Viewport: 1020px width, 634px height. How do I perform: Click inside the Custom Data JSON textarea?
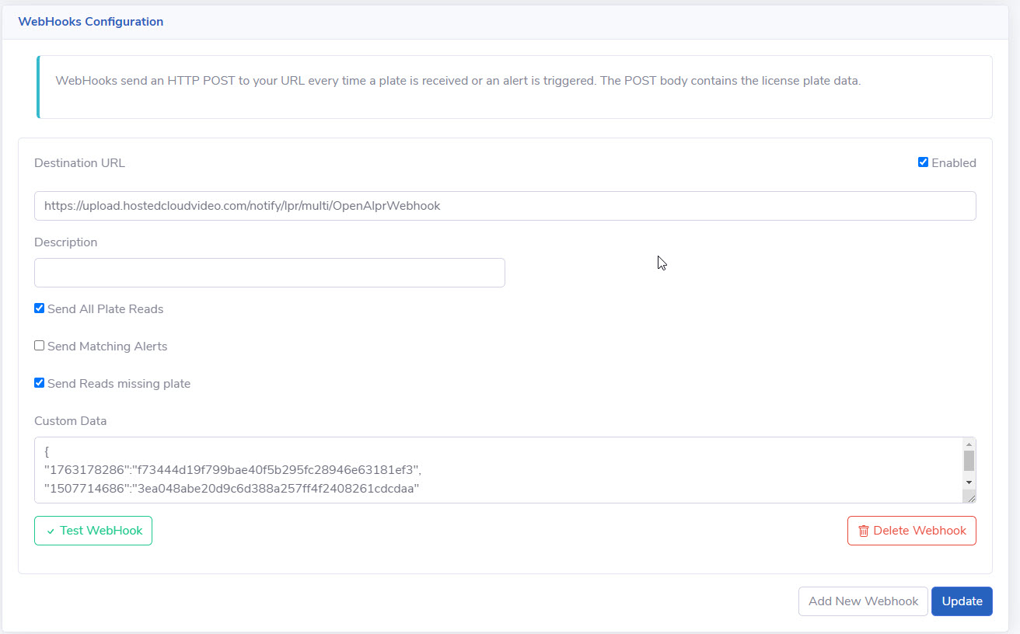[498, 470]
